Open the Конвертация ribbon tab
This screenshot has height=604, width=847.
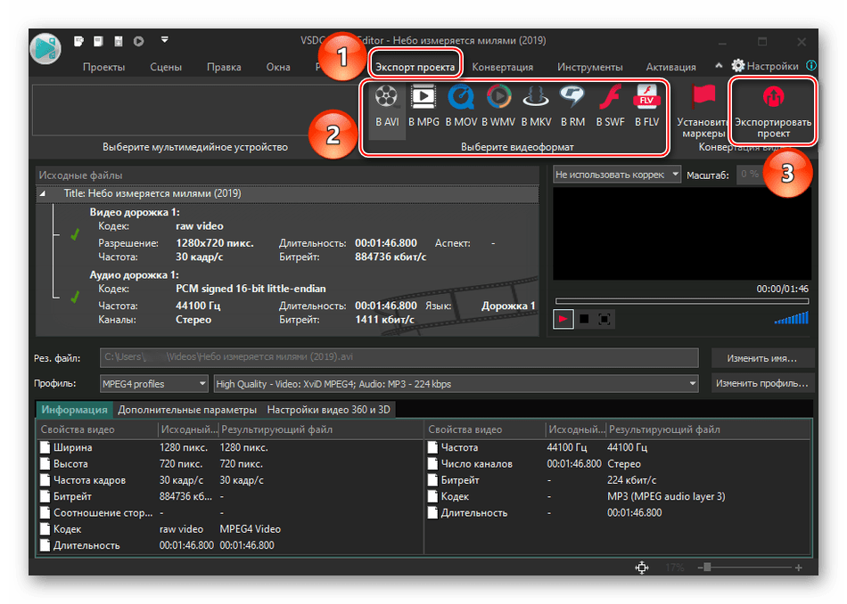click(x=502, y=67)
